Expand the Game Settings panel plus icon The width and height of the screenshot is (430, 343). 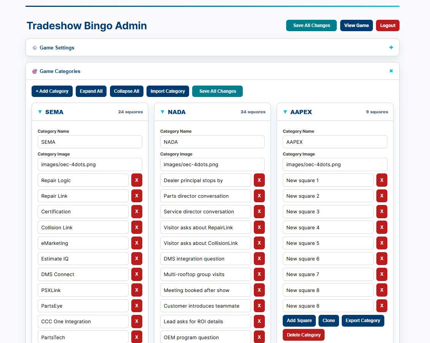pyautogui.click(x=391, y=48)
